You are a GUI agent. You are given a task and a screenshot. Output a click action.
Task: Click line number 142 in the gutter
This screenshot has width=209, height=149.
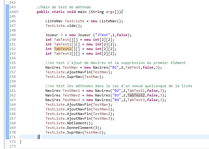click(x=13, y=2)
